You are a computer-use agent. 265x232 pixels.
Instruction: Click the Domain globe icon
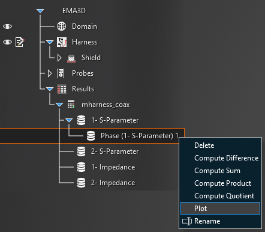[x=61, y=26]
